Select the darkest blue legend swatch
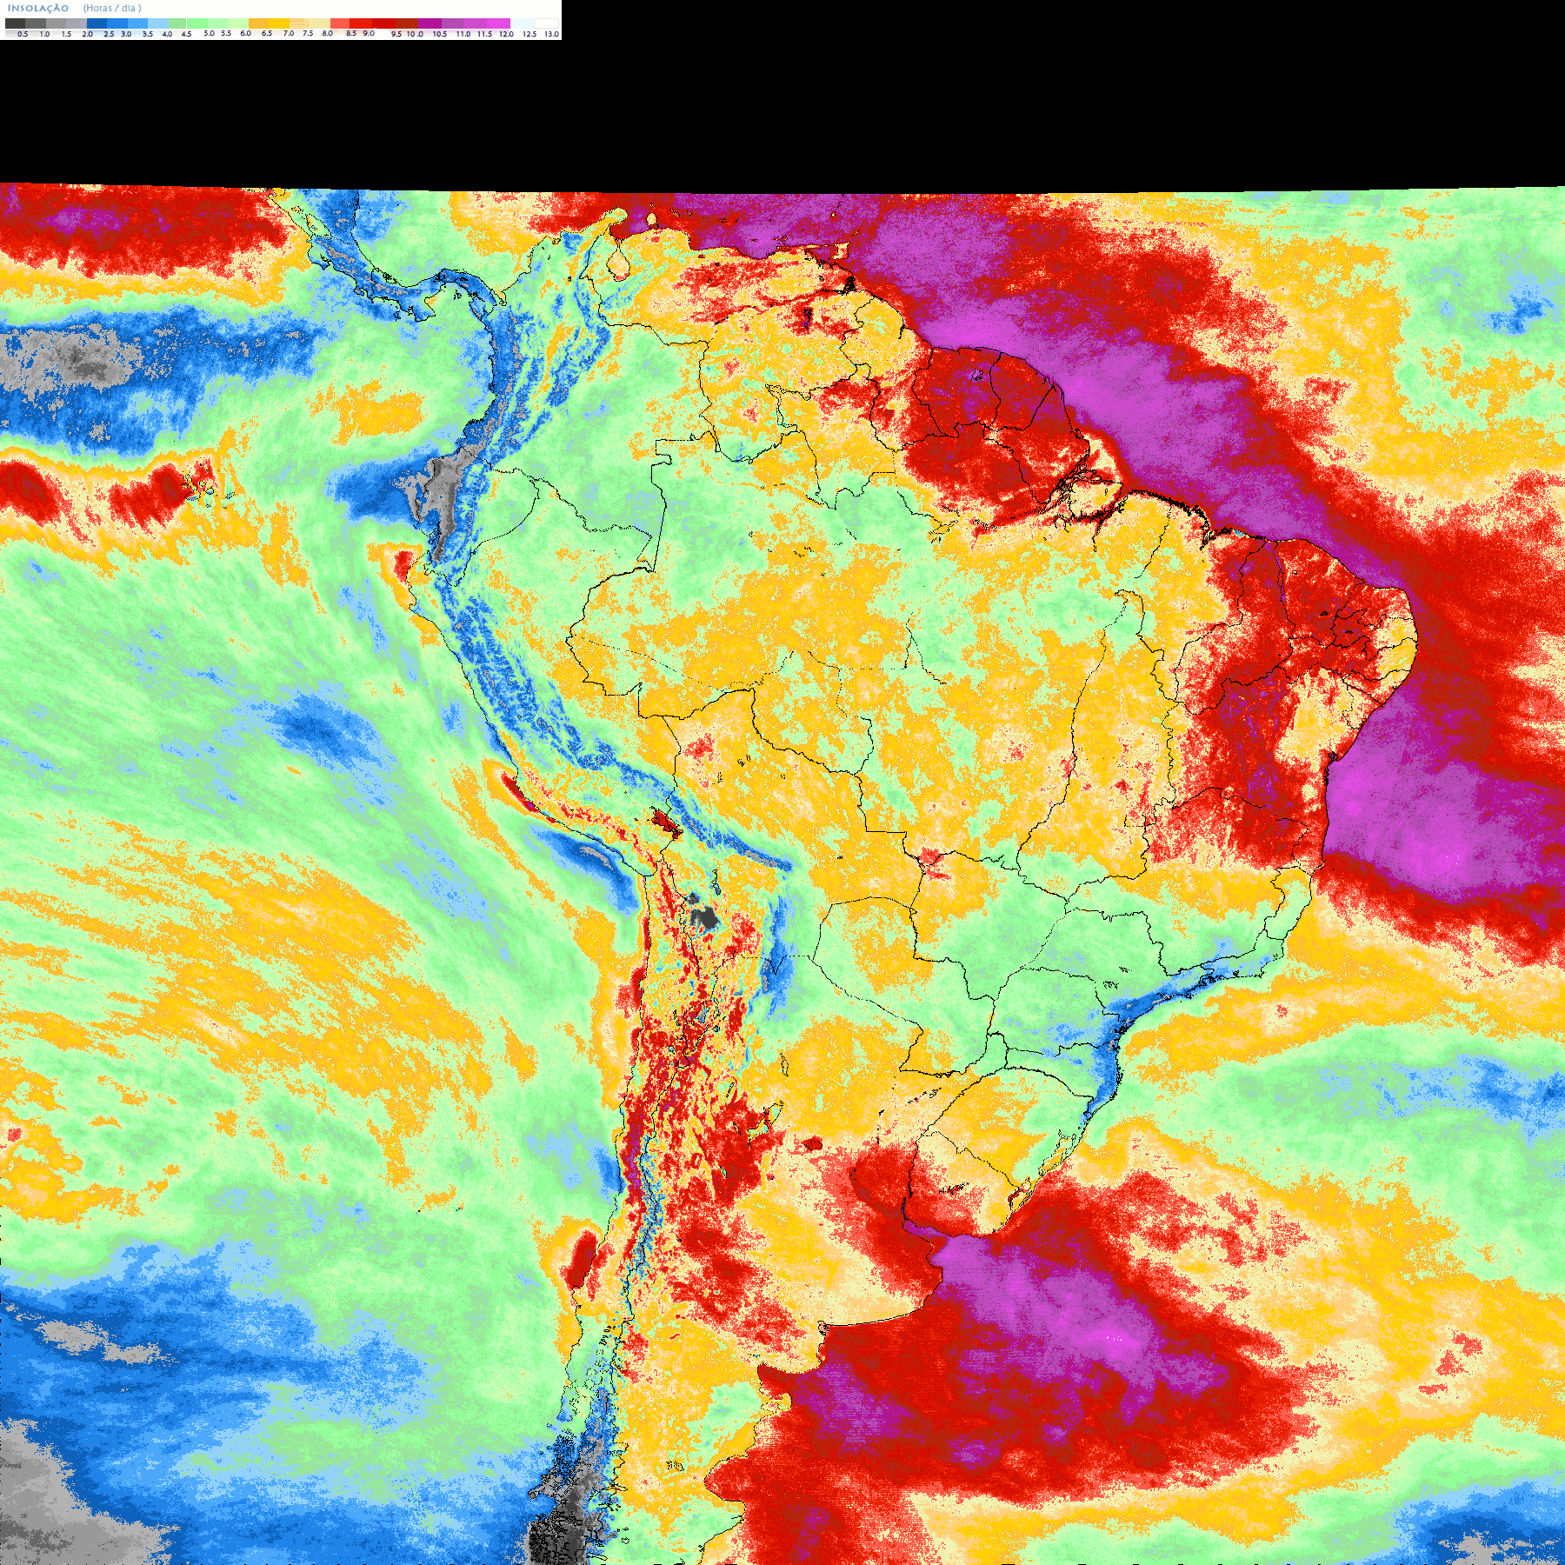 click(97, 23)
